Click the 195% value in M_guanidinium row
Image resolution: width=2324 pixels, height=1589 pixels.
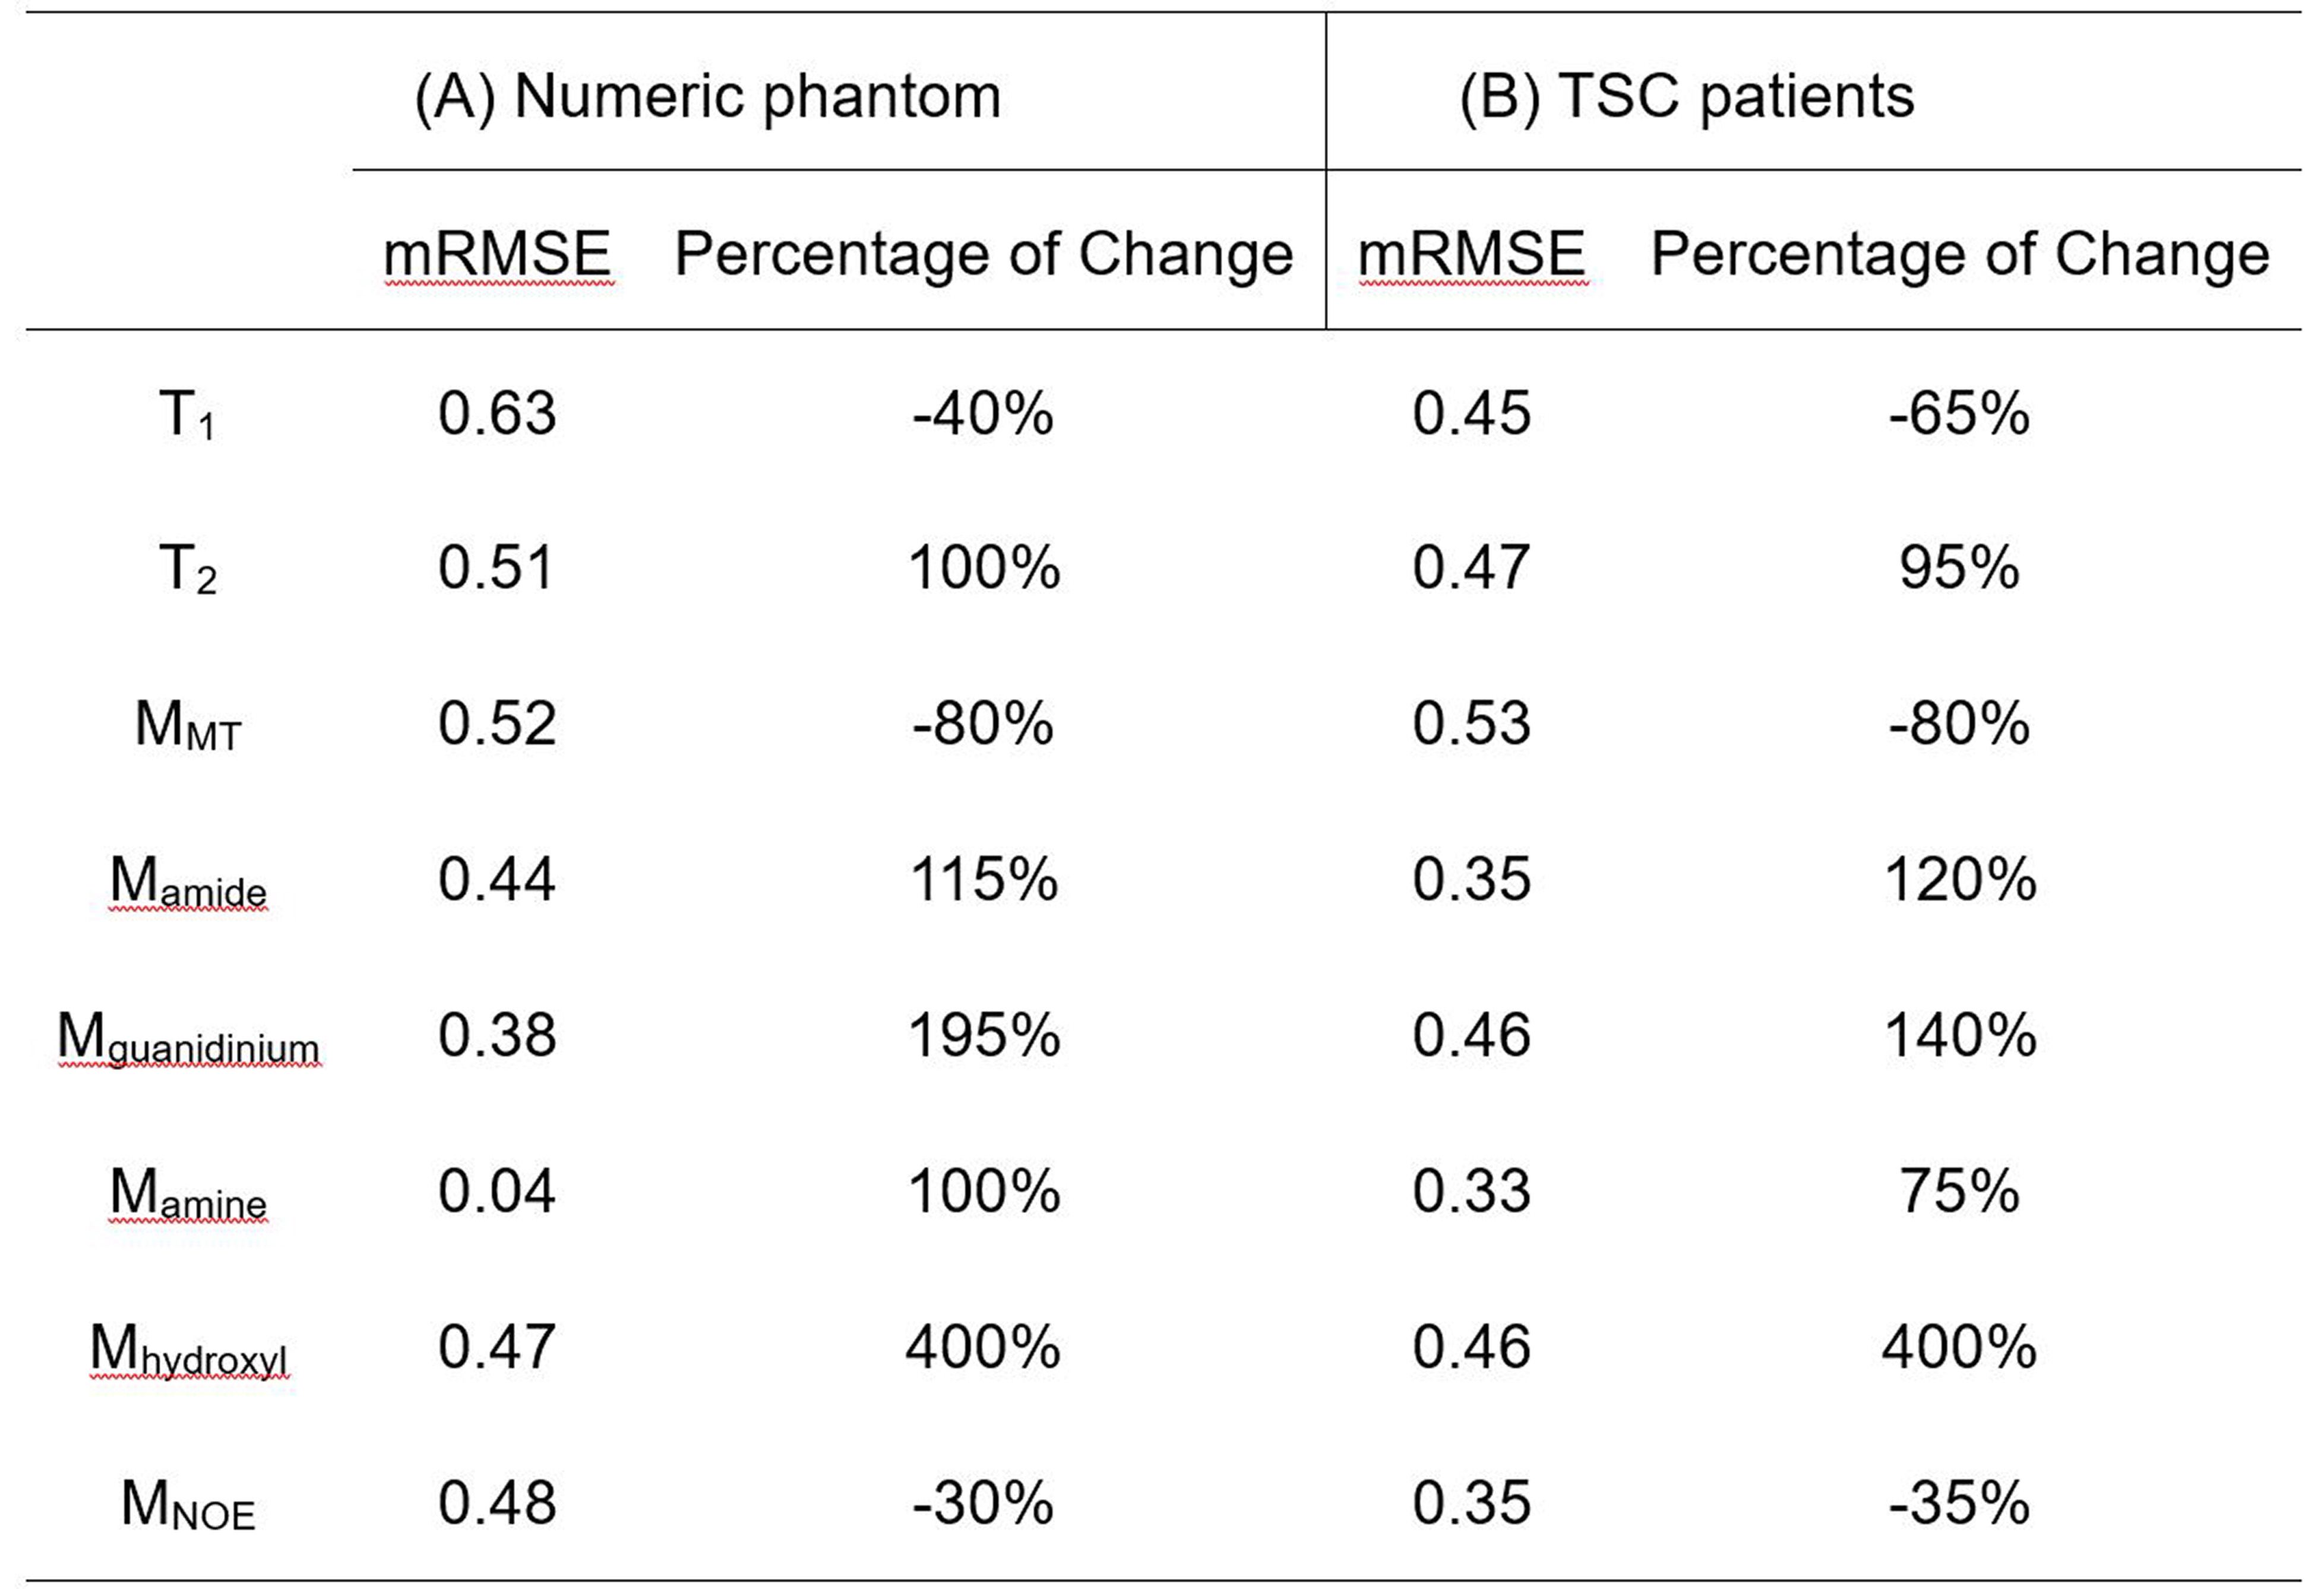(x=983, y=1035)
